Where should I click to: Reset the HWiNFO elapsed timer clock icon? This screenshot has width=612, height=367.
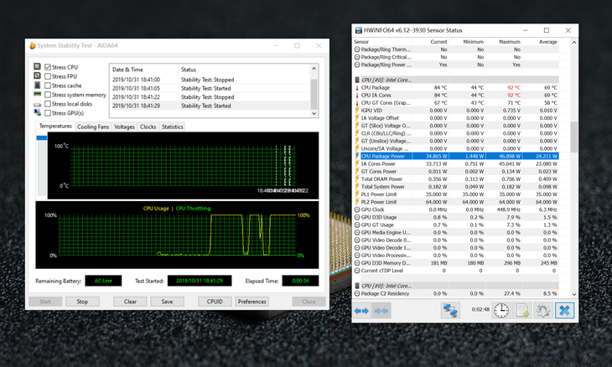point(500,310)
